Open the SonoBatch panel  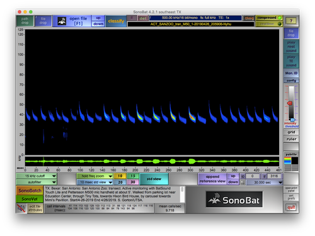point(30,191)
